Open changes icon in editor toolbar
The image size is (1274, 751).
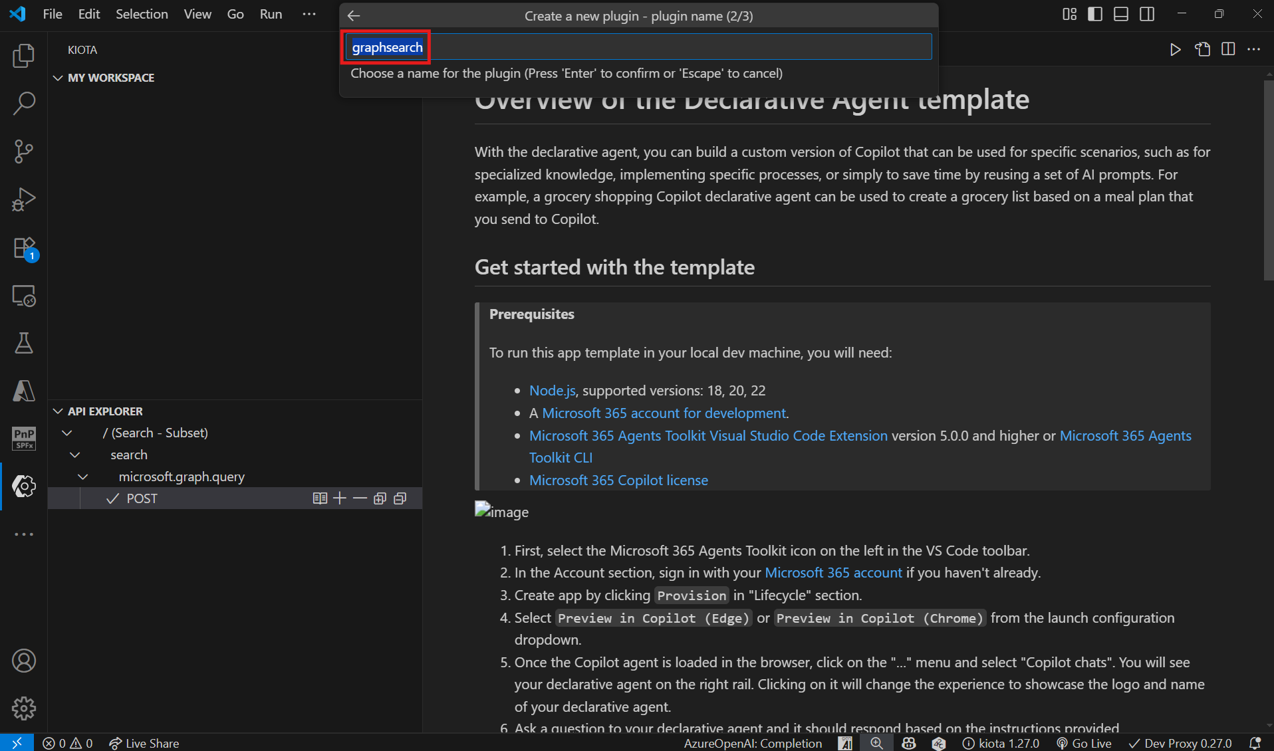pos(1202,50)
